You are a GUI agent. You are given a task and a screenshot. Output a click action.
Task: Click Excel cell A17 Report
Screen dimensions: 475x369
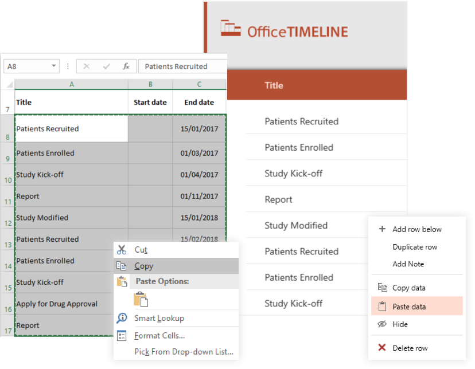[x=64, y=325]
